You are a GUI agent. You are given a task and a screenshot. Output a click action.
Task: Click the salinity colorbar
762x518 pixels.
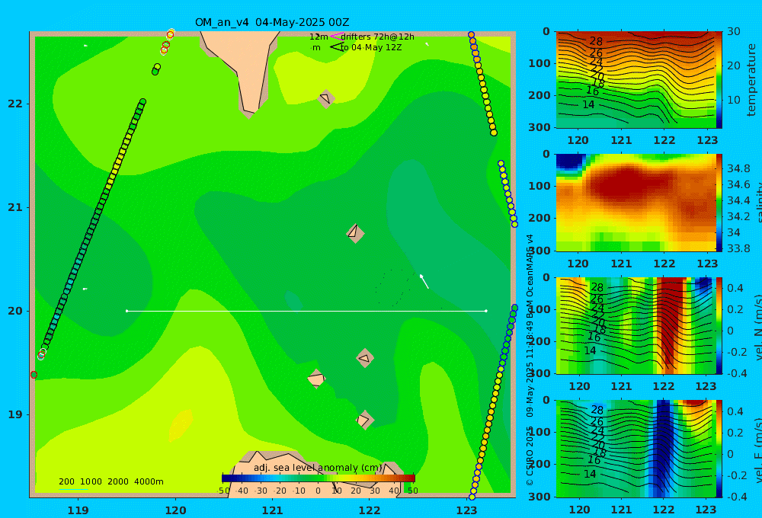[719, 203]
